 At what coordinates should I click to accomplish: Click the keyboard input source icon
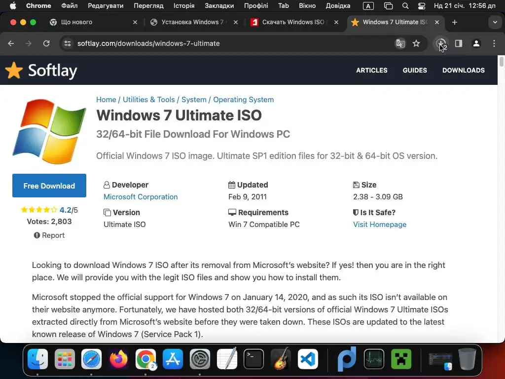pyautogui.click(x=368, y=6)
